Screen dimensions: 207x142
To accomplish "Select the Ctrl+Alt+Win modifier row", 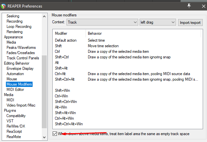I will [x=128, y=118].
